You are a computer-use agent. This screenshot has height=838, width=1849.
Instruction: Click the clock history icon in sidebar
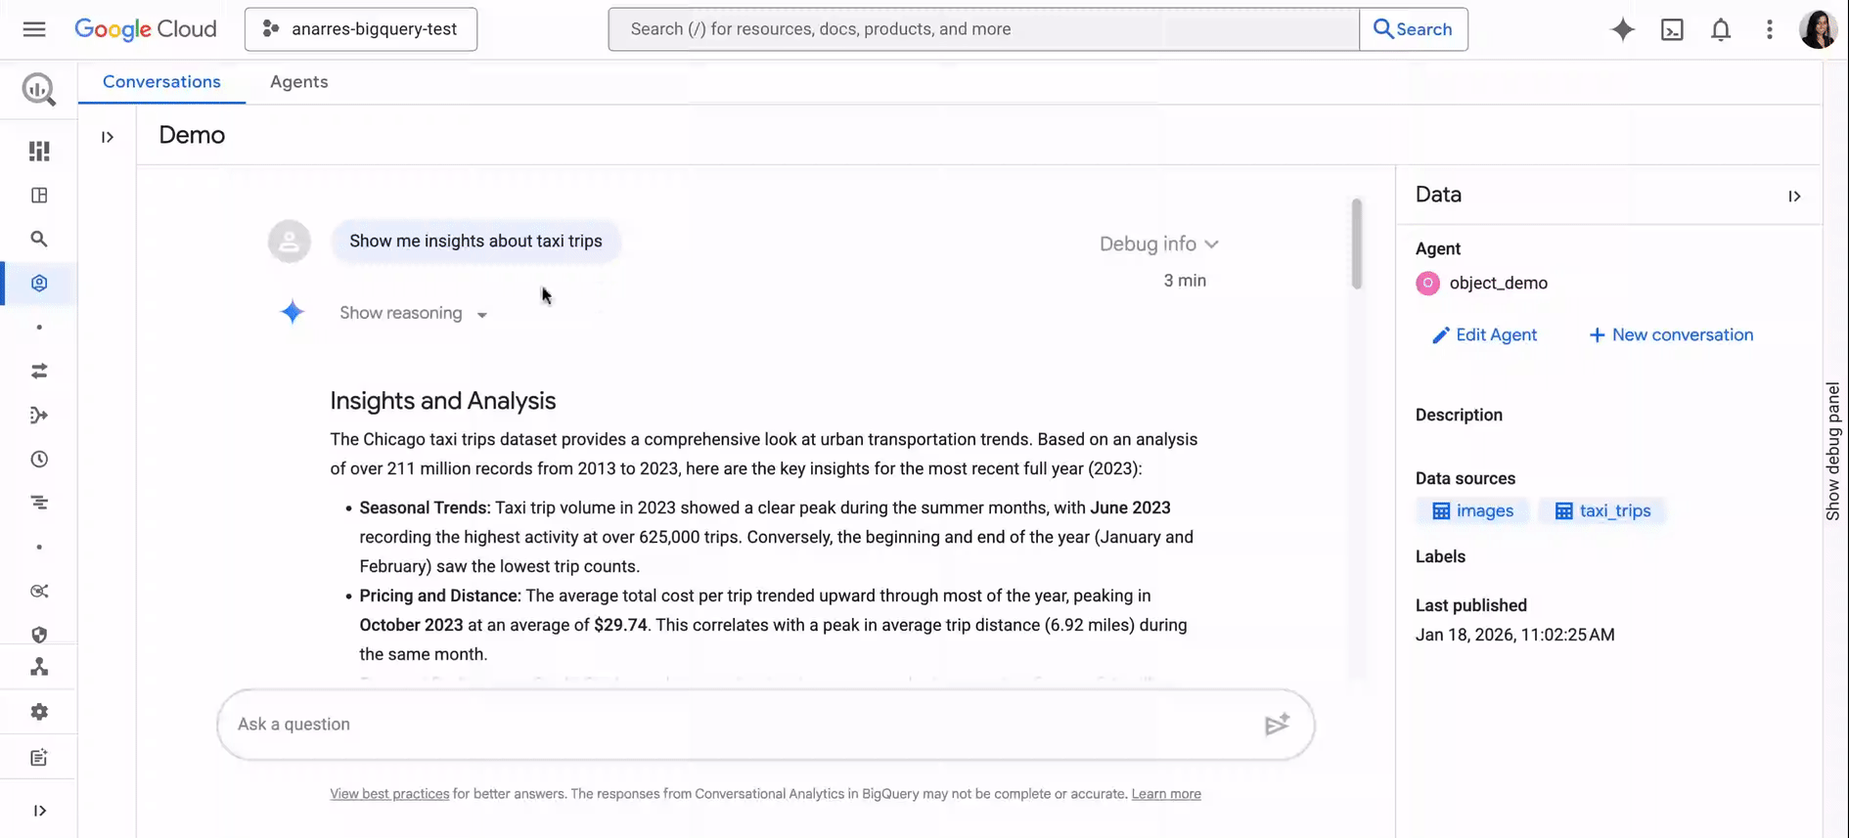coord(39,460)
